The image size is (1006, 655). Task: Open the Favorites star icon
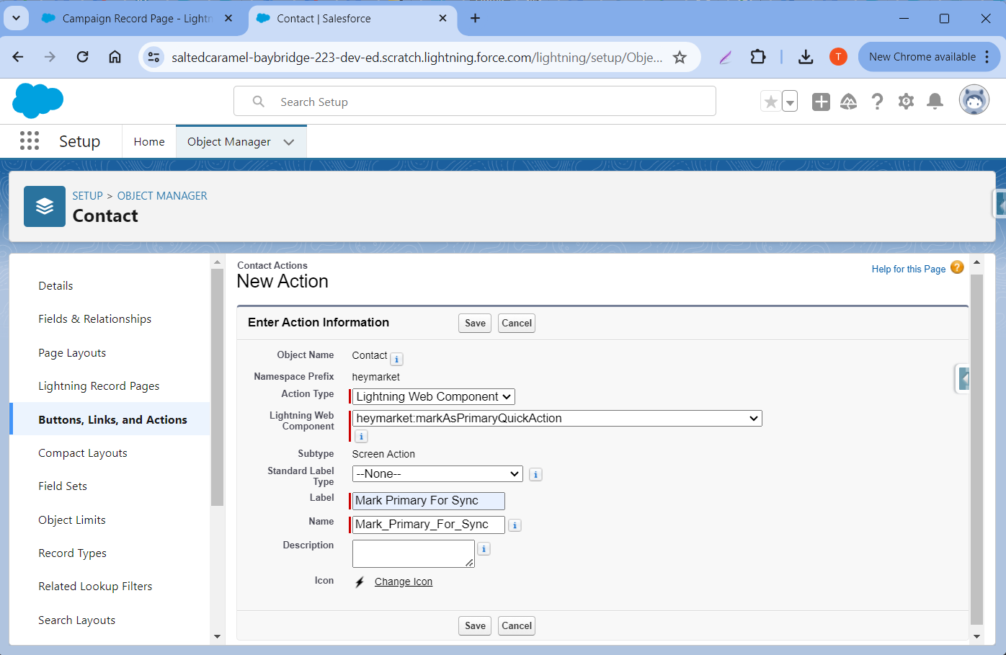770,102
